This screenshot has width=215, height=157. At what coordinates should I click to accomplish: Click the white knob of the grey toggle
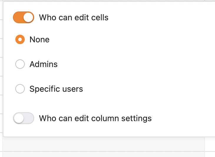click(19, 118)
